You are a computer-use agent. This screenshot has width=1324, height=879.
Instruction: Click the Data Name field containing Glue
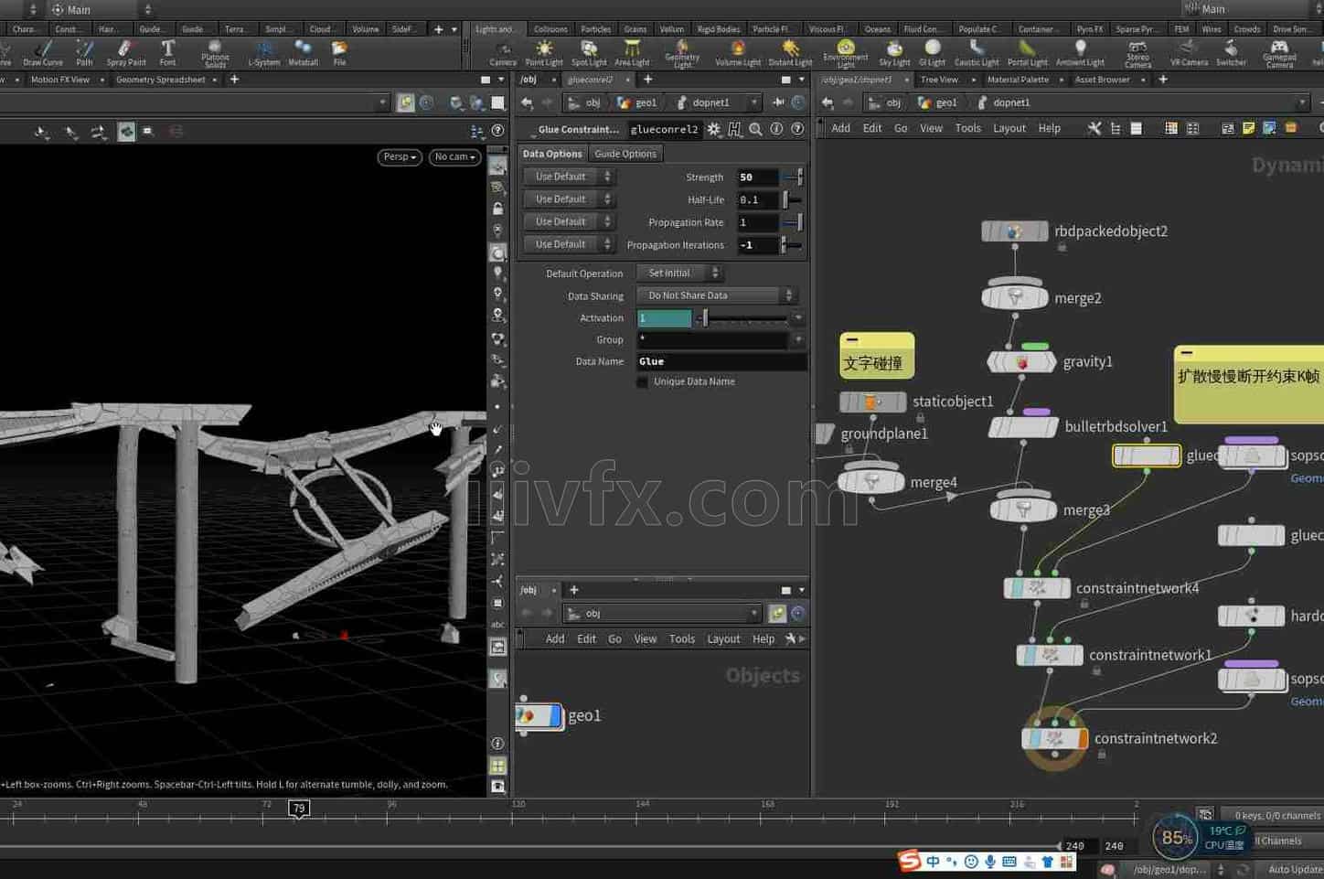tap(721, 361)
